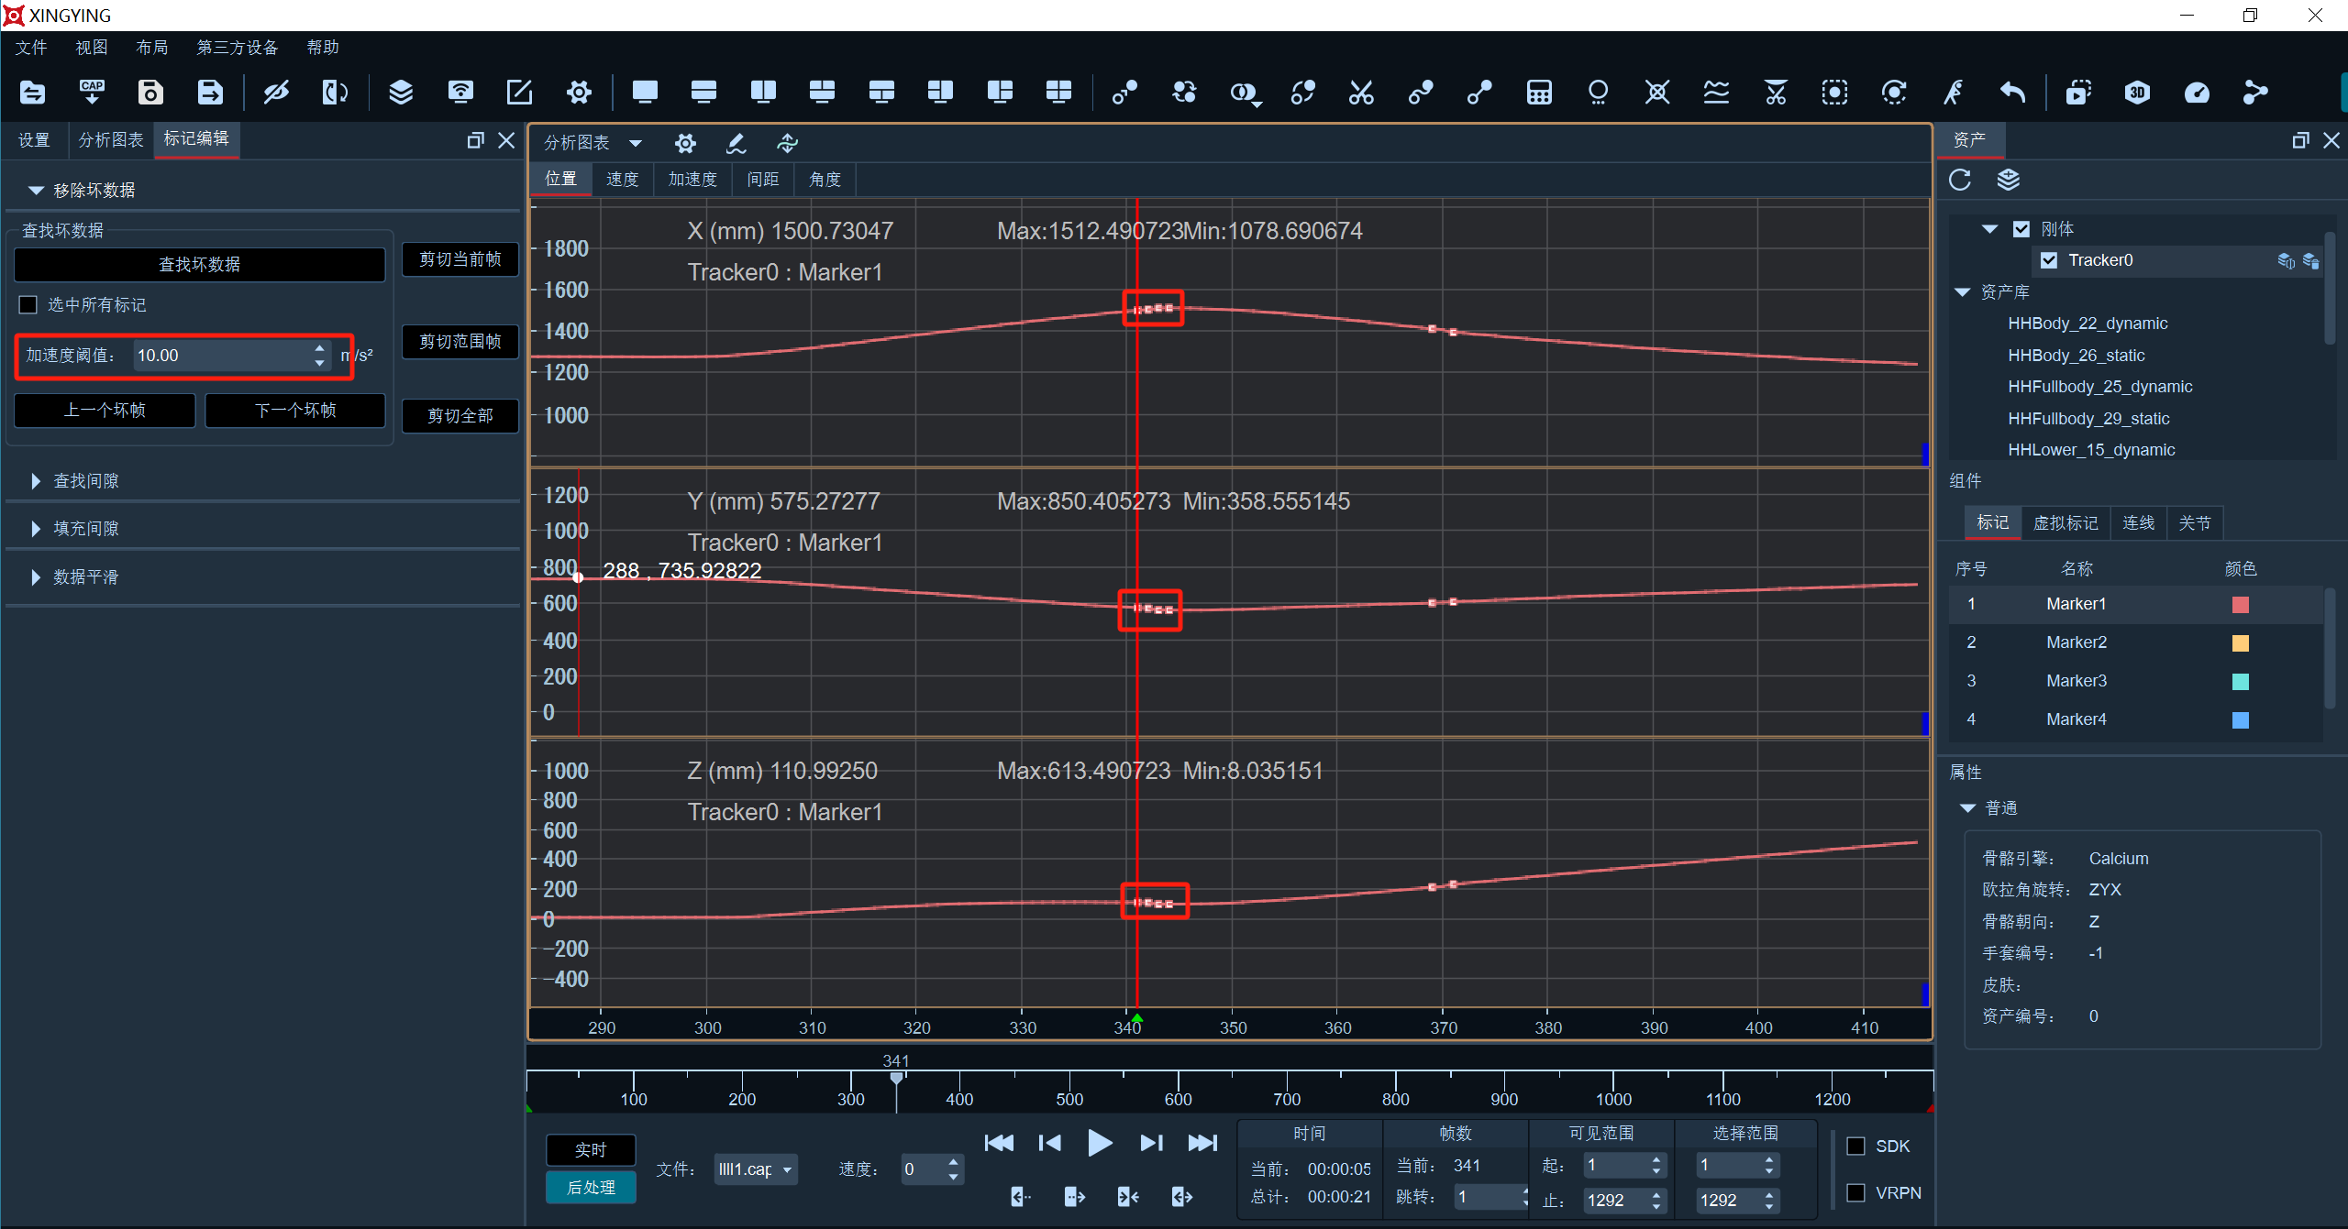Open the lllI1.cap file dropdown
This screenshot has height=1229, width=2348.
coord(756,1169)
